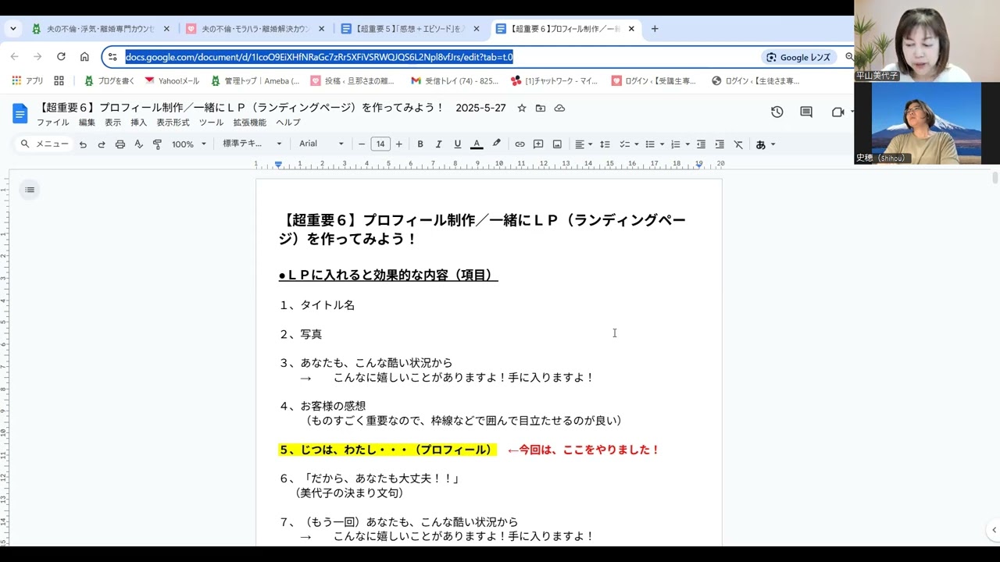Click the paint format roller icon
This screenshot has width=1000, height=562.
click(157, 144)
